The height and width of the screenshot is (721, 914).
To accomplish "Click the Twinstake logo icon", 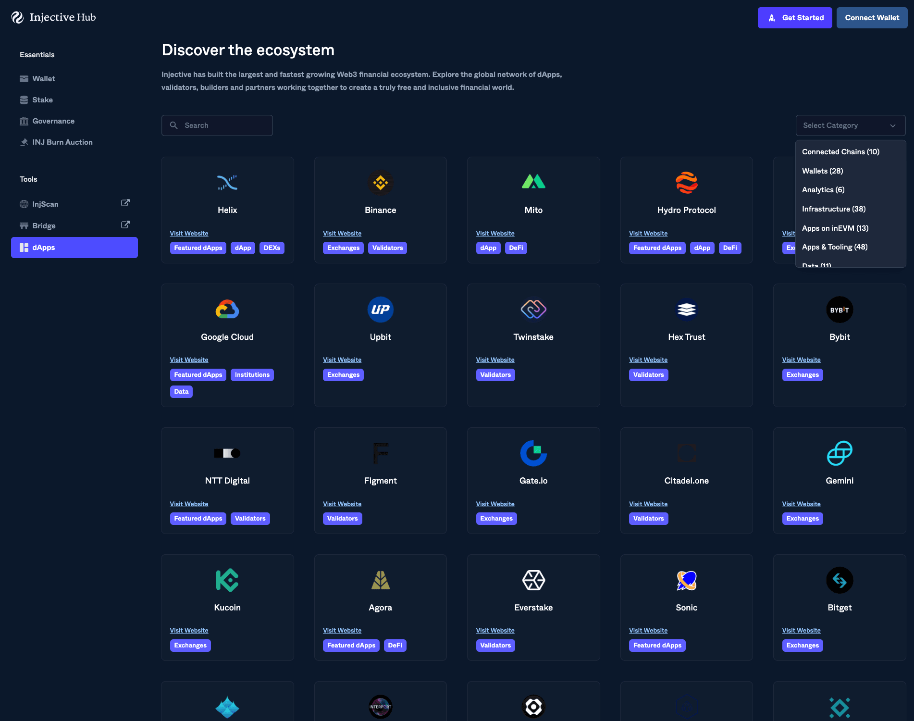I will coord(533,310).
